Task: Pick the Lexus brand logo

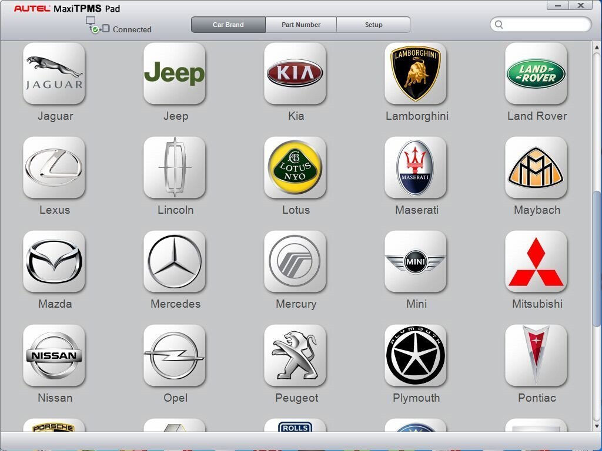Action: [53, 167]
